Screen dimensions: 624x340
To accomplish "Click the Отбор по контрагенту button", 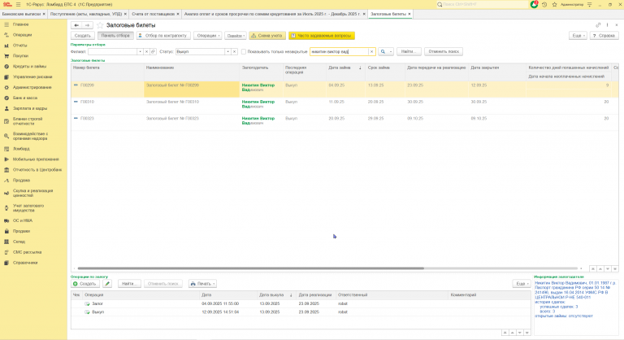I will pyautogui.click(x=163, y=36).
